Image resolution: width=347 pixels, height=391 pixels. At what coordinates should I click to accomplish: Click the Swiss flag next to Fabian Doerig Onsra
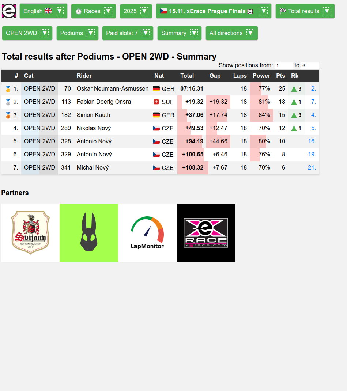pyautogui.click(x=156, y=102)
